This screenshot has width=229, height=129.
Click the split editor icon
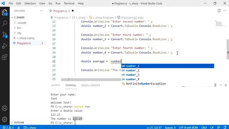[219, 11]
